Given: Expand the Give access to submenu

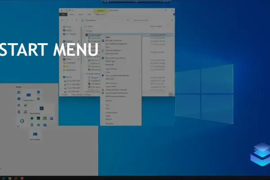Looking at the screenshot, I should coord(121,83).
